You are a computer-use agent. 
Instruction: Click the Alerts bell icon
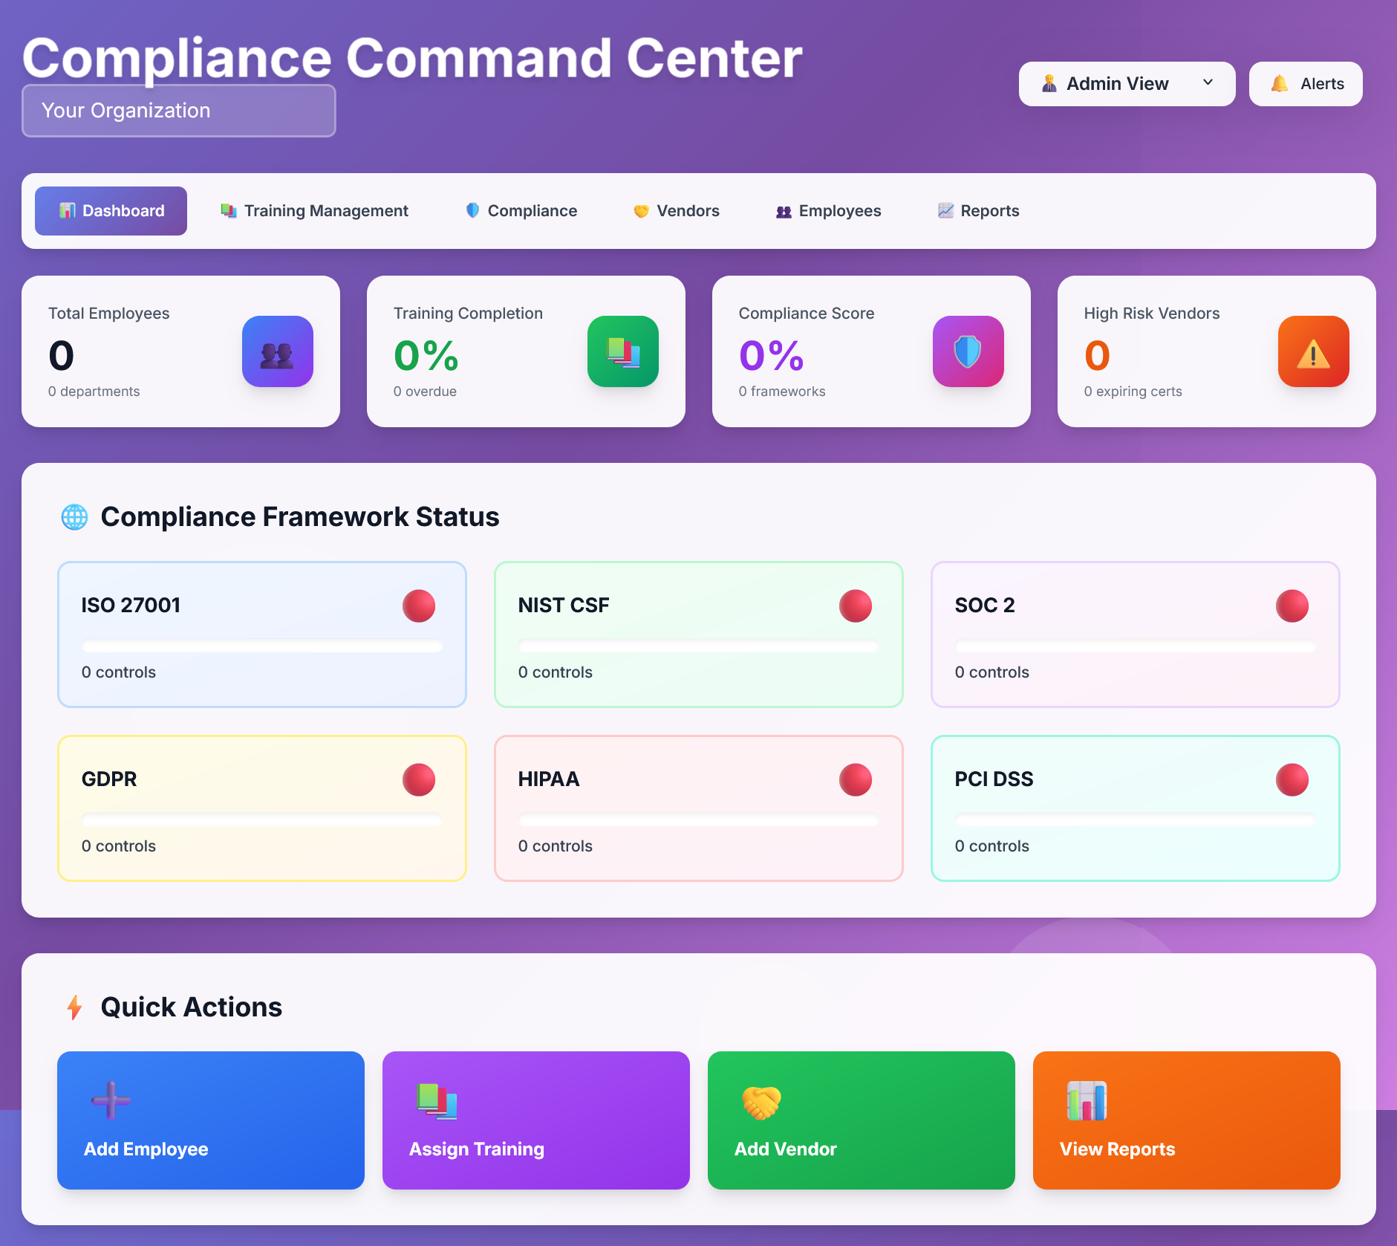[x=1280, y=83]
